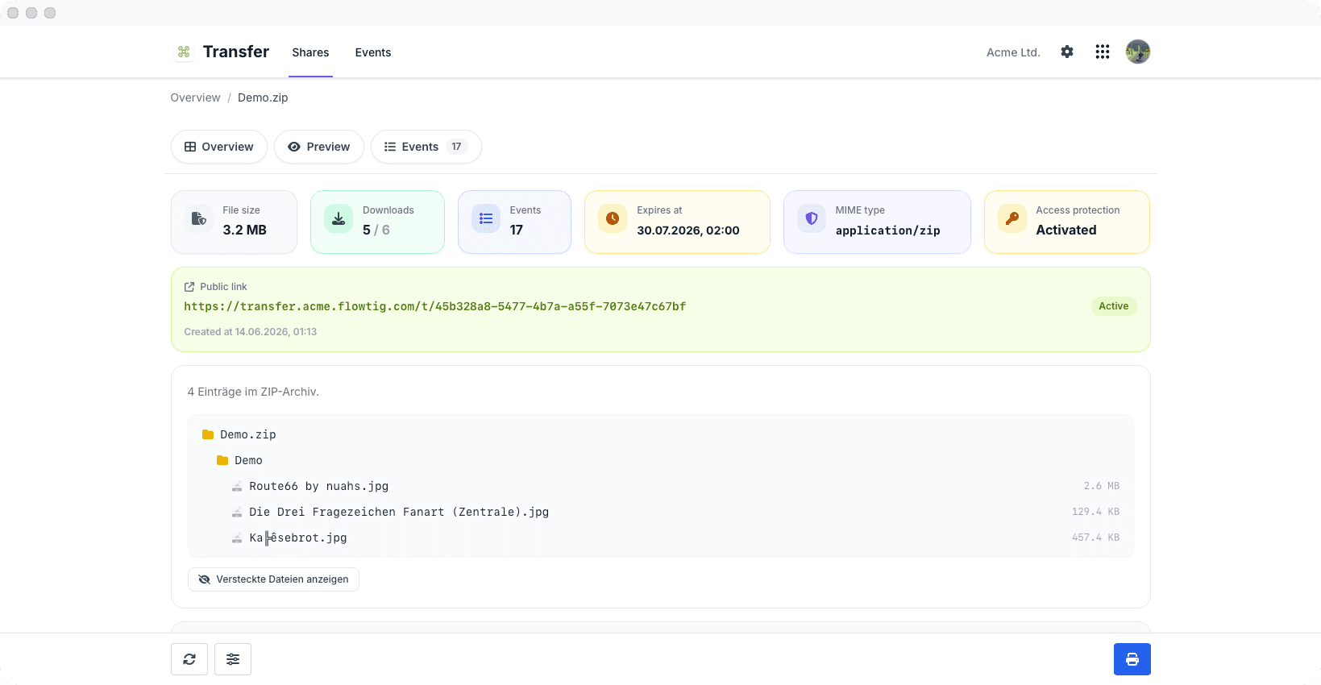Click 'Created at 14.06.2026, 01:13' text

point(251,332)
